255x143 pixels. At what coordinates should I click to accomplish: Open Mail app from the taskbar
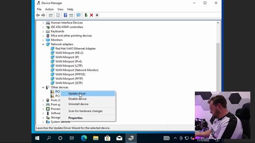point(119,138)
